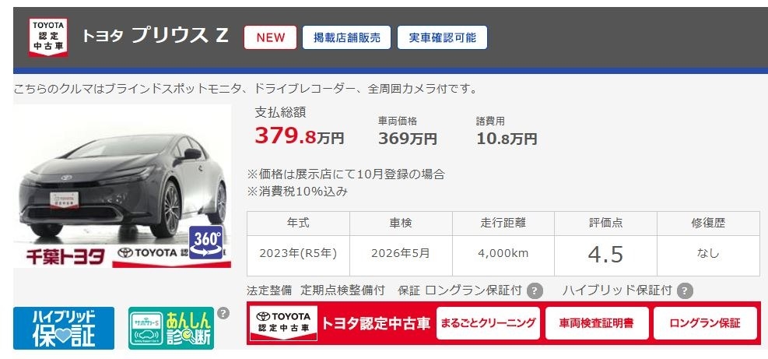Click the TOYOTA 認定中古車 logo in red banner

[x=283, y=323]
